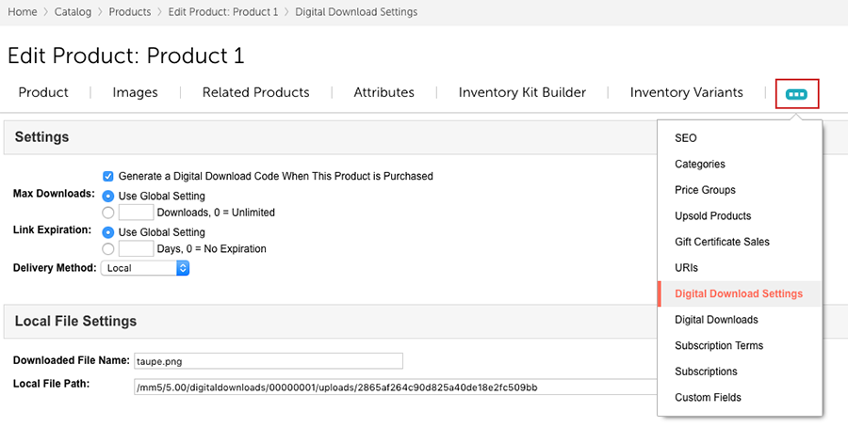The height and width of the screenshot is (427, 848).
Task: Uncheck Generate a Digital Download Code checkbox
Action: tap(108, 176)
